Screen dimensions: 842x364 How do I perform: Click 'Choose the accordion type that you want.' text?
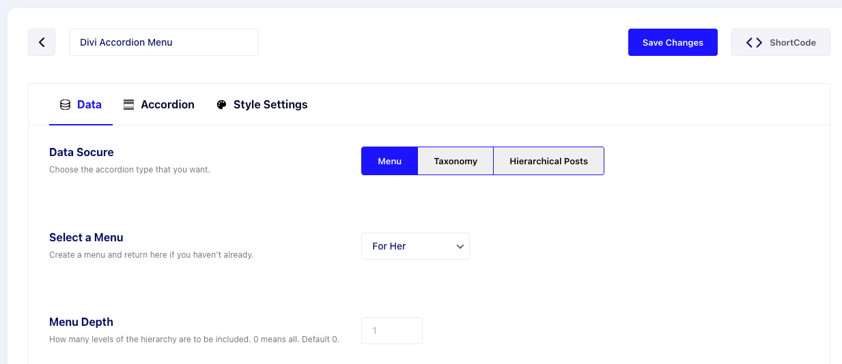130,170
